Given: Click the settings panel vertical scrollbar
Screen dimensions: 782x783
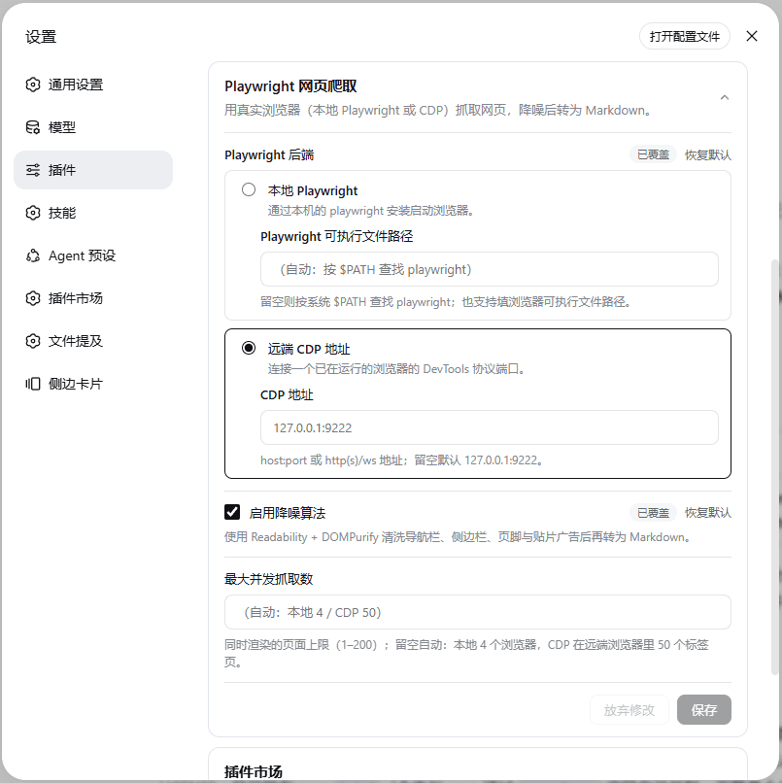Looking at the screenshot, I should pyautogui.click(x=775, y=467).
